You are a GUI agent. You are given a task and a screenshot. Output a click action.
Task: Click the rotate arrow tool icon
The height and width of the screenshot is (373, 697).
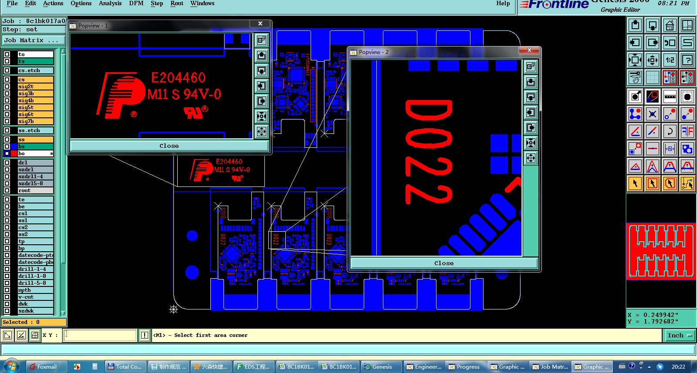click(670, 131)
